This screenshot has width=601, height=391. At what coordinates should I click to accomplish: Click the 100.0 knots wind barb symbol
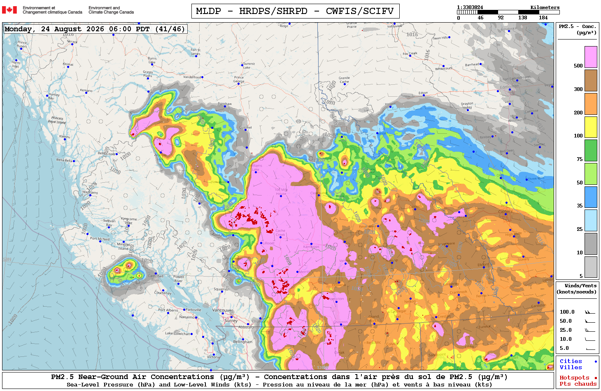click(x=590, y=312)
